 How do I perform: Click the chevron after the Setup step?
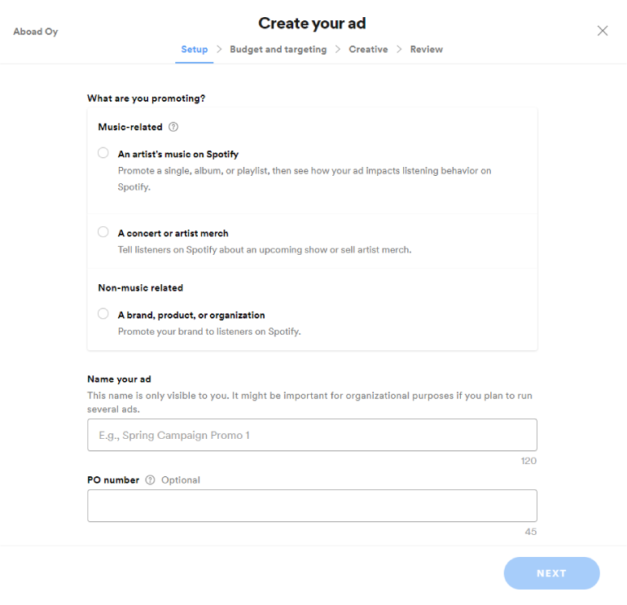219,50
